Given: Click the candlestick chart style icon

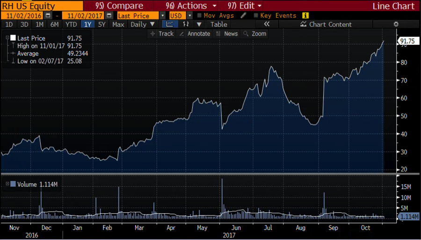Looking at the screenshot, I should pyautogui.click(x=186, y=24).
